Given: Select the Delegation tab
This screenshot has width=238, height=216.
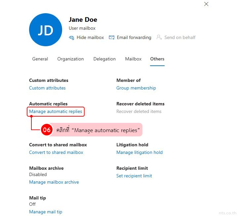Looking at the screenshot, I should [x=104, y=59].
